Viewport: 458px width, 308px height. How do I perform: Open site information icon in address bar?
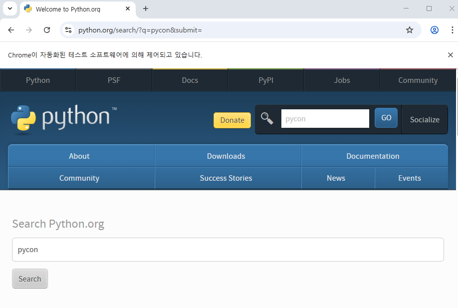click(x=68, y=30)
